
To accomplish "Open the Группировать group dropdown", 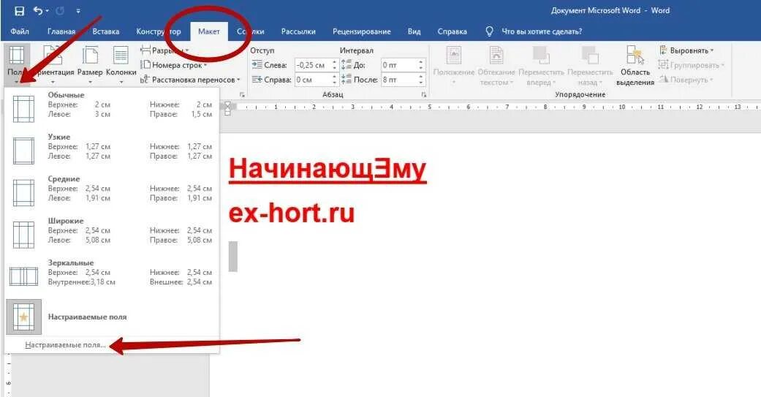I will tap(691, 65).
